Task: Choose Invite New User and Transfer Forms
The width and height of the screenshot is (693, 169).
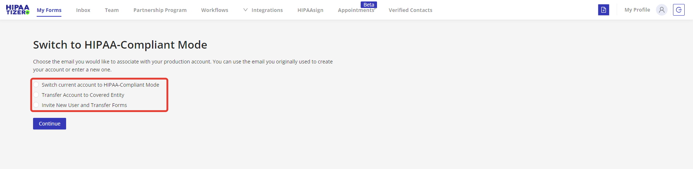Action: point(36,105)
